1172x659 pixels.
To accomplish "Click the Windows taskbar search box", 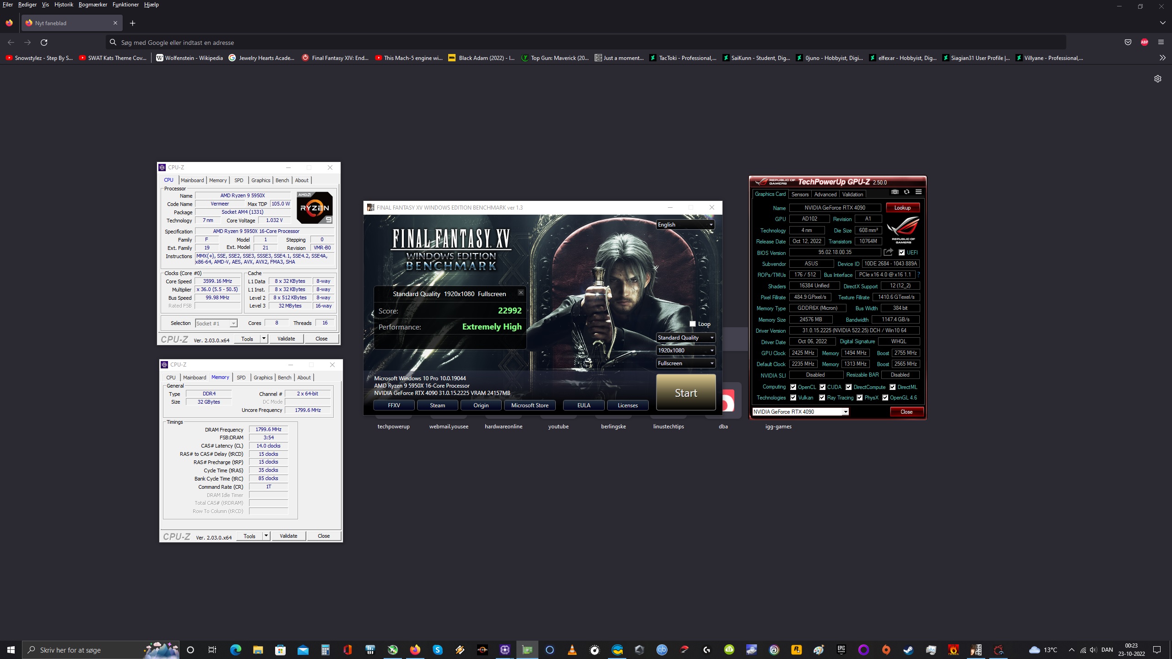I will tap(101, 650).
